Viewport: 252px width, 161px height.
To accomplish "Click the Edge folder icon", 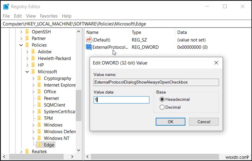I will [39, 145].
